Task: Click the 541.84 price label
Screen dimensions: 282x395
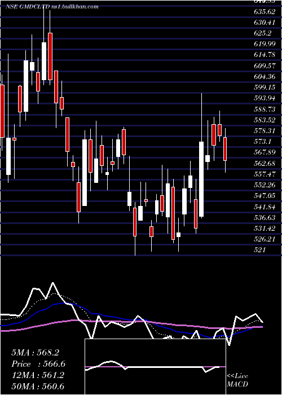Action: (x=265, y=207)
